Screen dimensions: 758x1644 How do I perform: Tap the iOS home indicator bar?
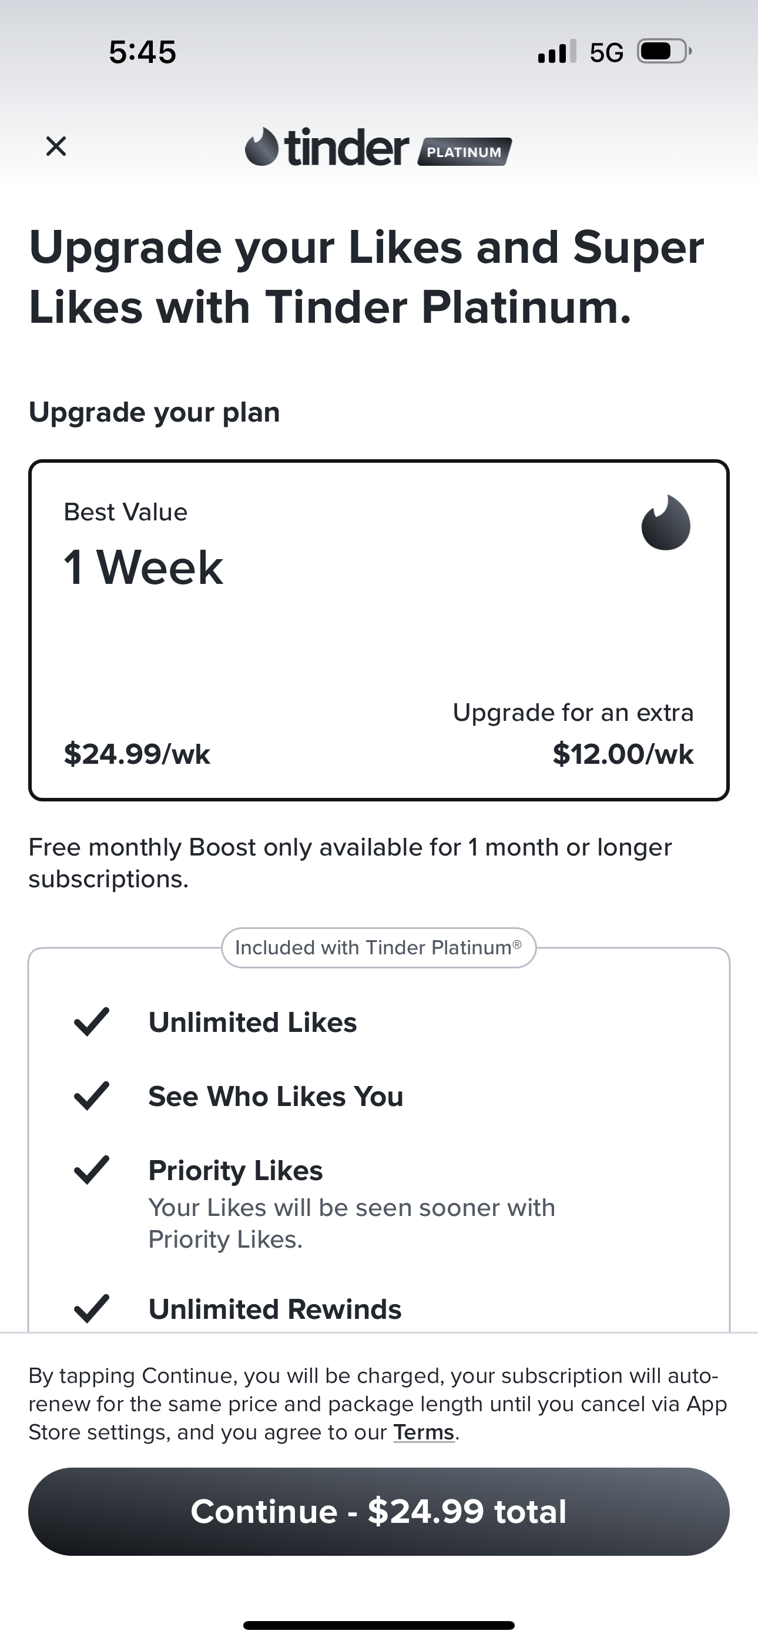pyautogui.click(x=378, y=1626)
